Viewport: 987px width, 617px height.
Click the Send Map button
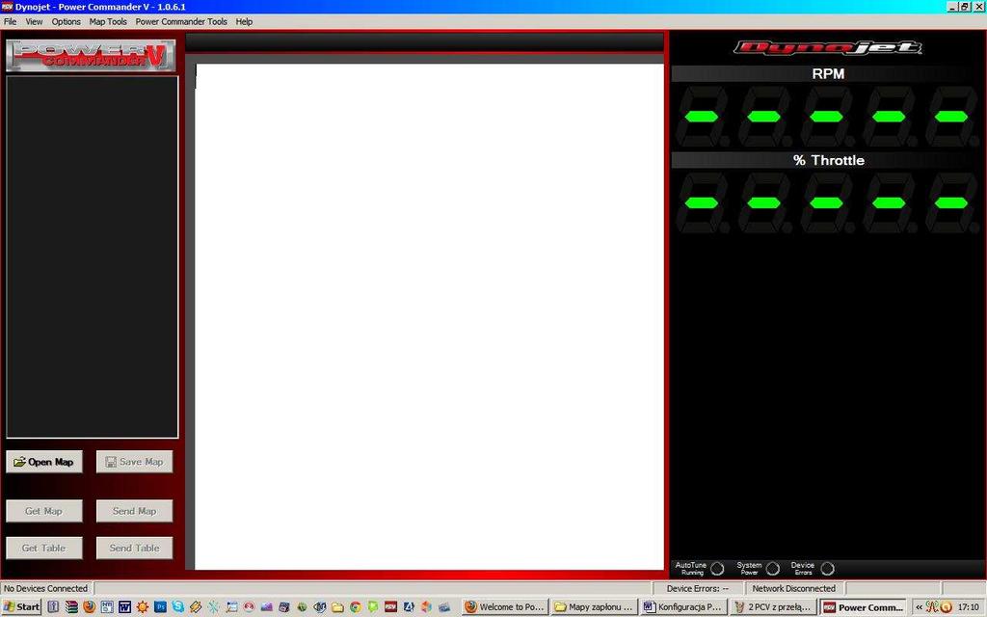(x=134, y=511)
